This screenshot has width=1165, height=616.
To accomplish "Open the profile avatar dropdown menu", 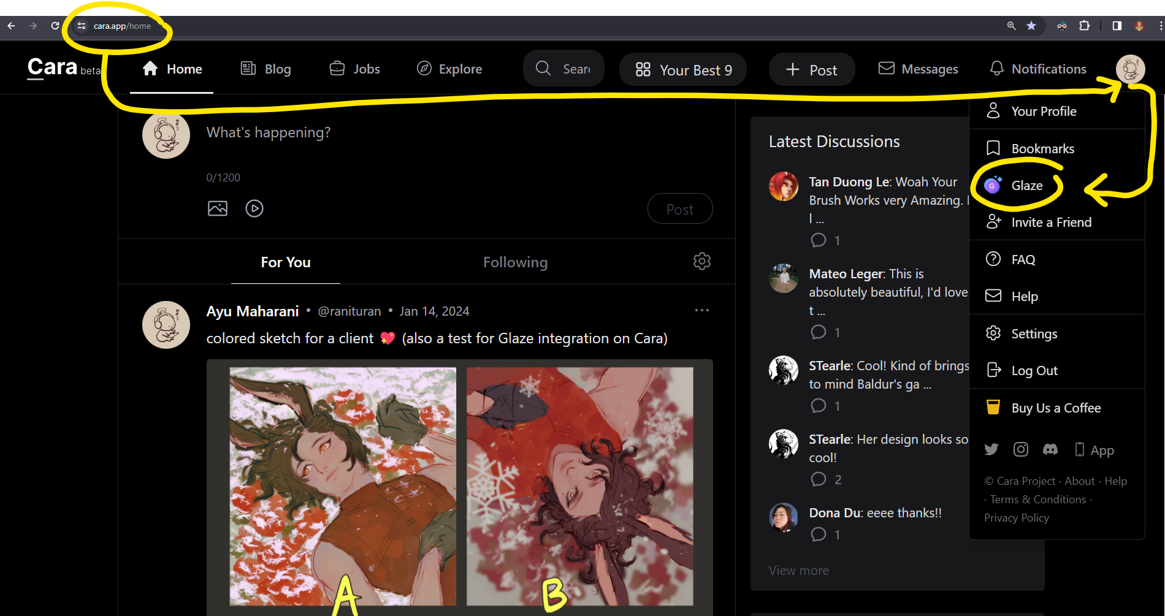I will click(1130, 69).
